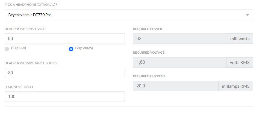Click the required current result field
The width and height of the screenshot is (268, 113).
(176, 86)
